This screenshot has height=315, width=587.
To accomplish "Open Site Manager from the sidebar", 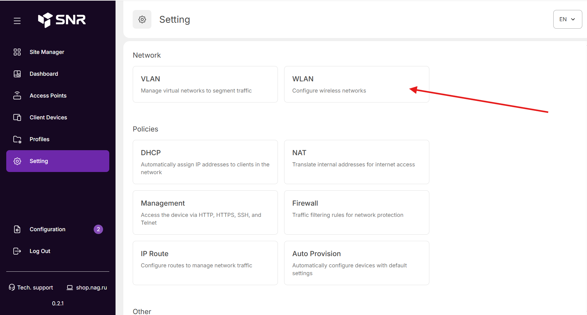I will pyautogui.click(x=58, y=52).
